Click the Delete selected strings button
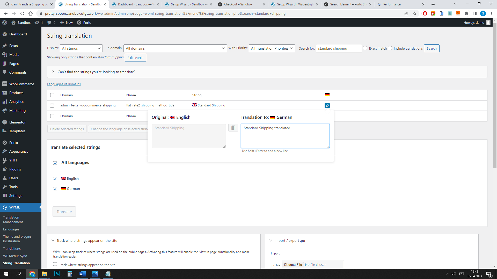This screenshot has width=497, height=279. click(67, 129)
